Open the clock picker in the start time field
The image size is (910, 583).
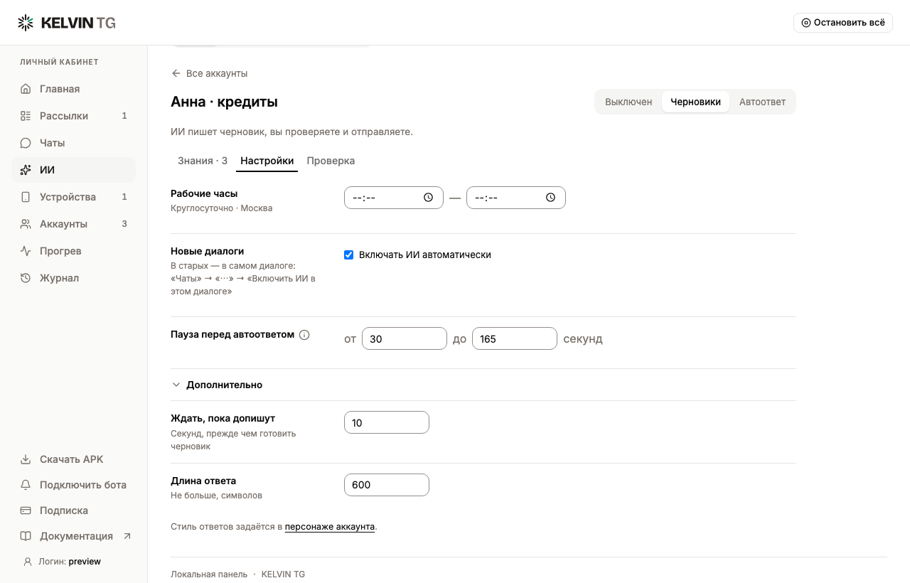click(x=428, y=198)
